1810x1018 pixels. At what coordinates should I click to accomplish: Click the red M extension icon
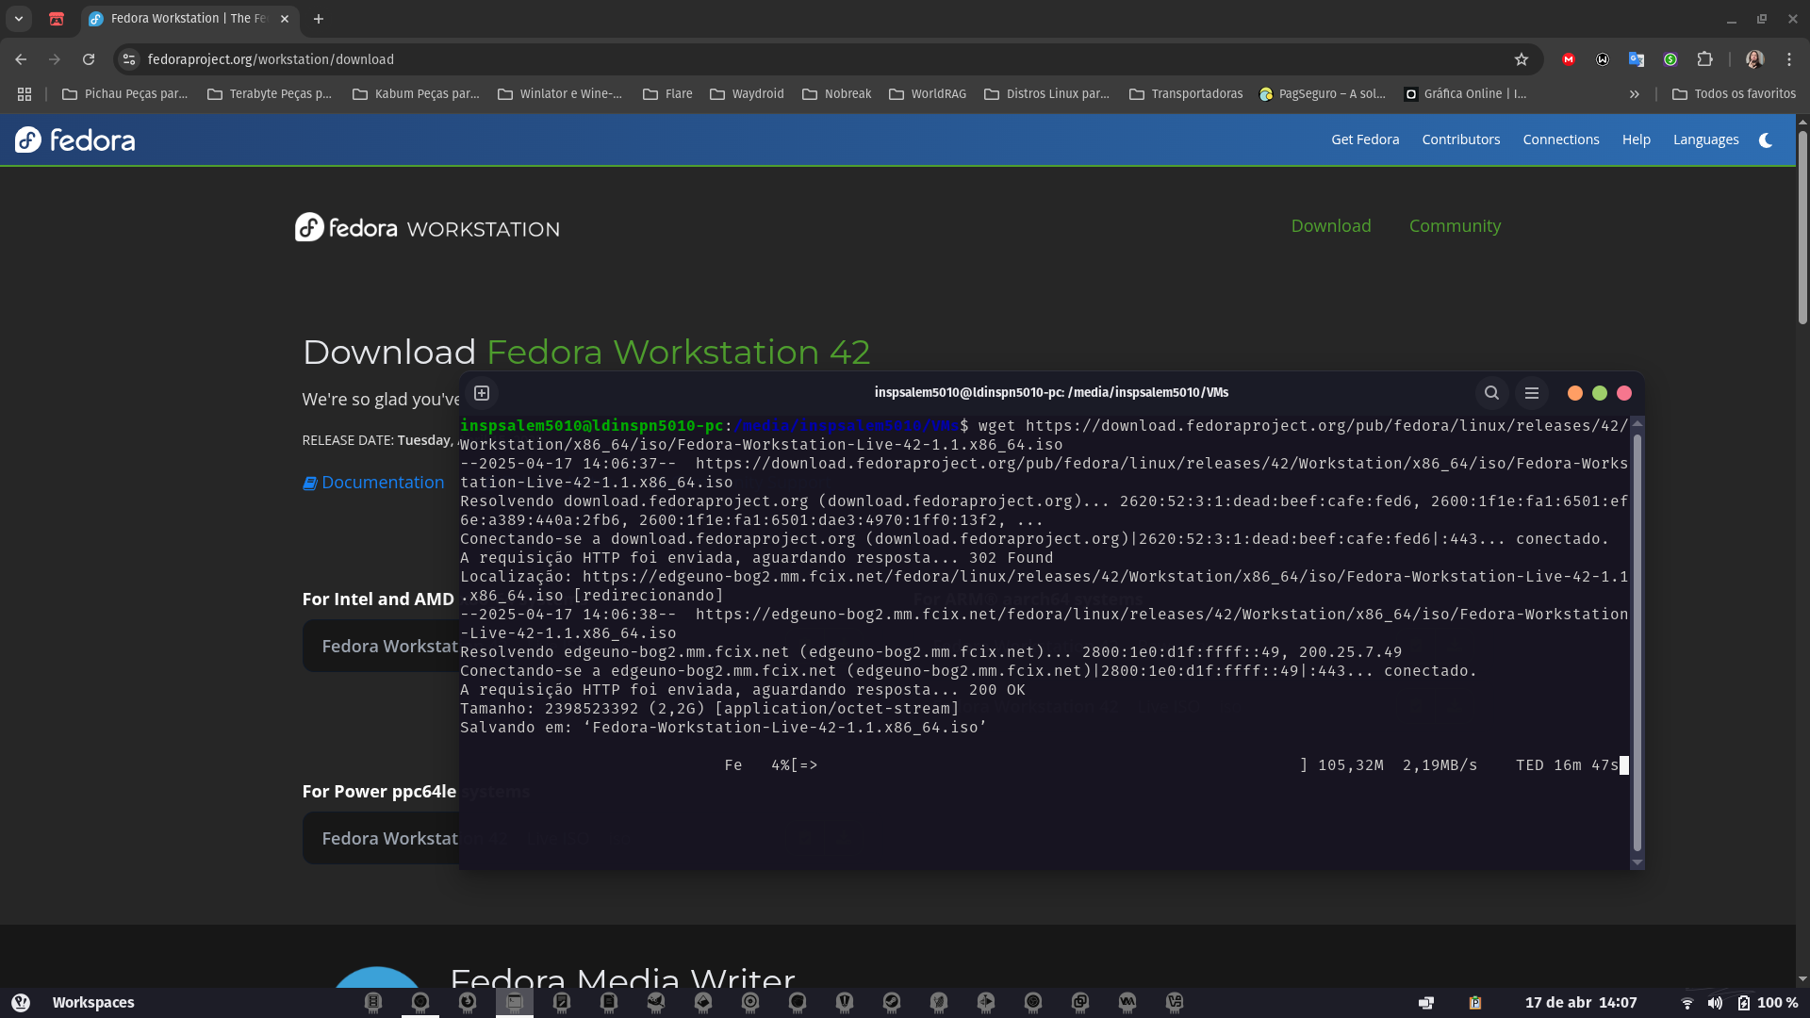tap(1569, 59)
